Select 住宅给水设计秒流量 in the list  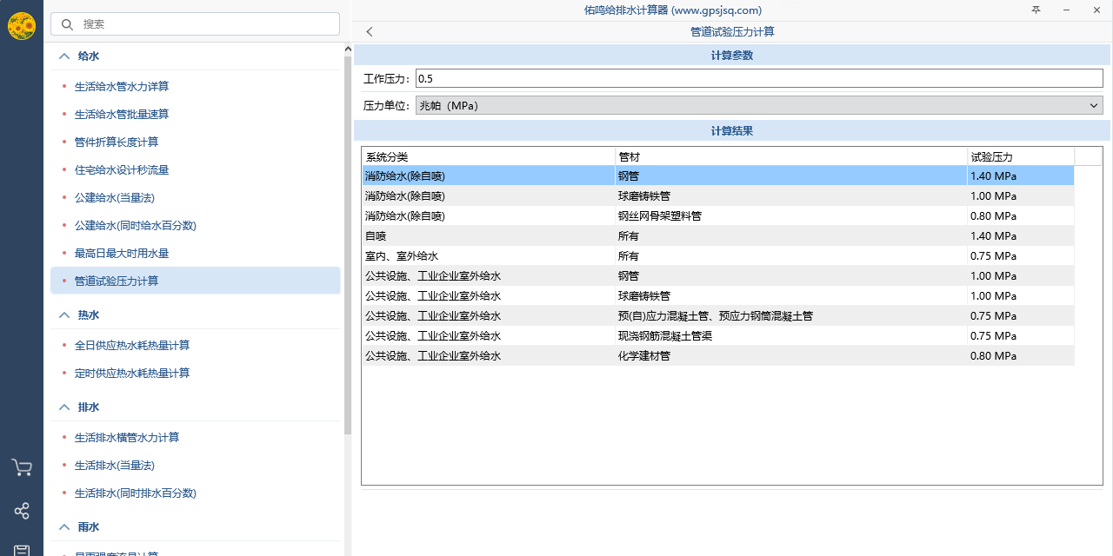tap(122, 170)
